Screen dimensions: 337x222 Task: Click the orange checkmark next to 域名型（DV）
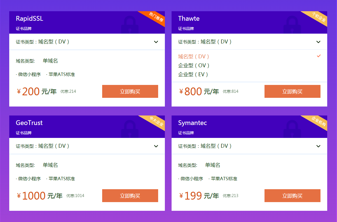pos(319,56)
